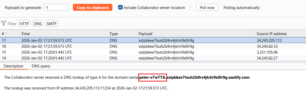
Task: Toggle the SMTP filter chip
Action: coord(51,24)
